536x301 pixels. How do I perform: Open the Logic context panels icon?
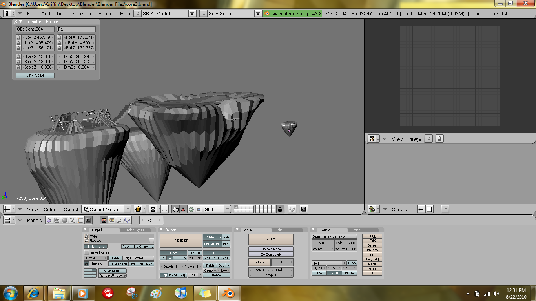(x=49, y=220)
